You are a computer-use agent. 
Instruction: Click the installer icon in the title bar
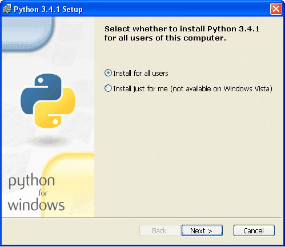click(x=7, y=9)
